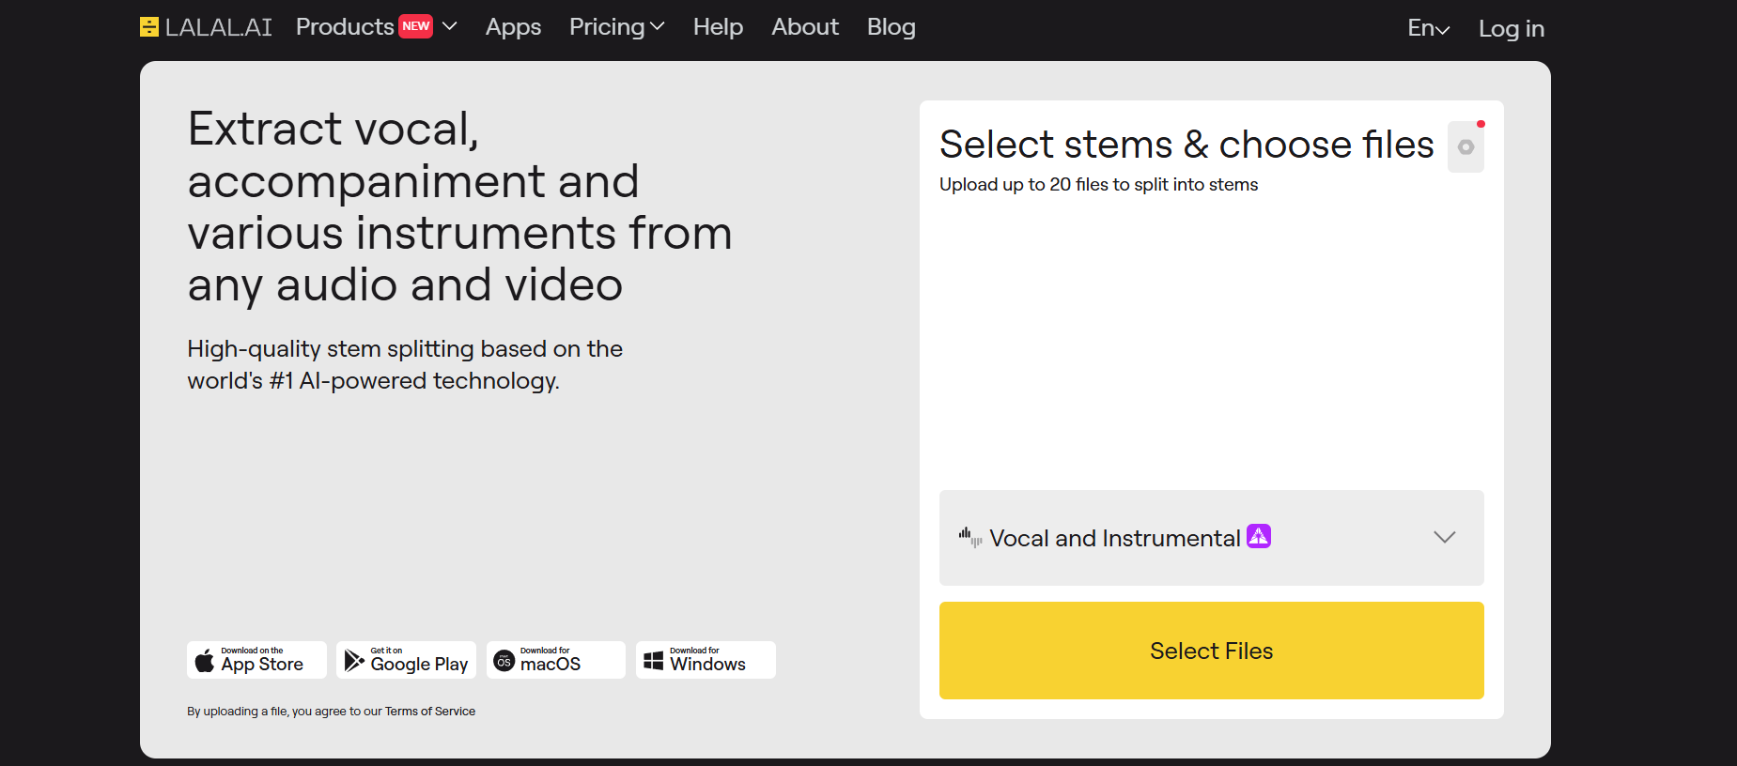Click the Apple App Store badge
The image size is (1737, 766).
[x=256, y=660]
